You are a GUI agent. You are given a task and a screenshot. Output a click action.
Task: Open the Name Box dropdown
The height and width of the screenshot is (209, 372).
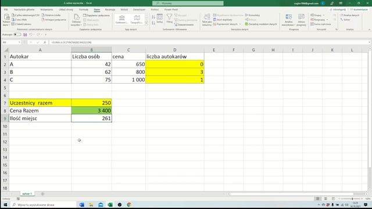pyautogui.click(x=19, y=42)
